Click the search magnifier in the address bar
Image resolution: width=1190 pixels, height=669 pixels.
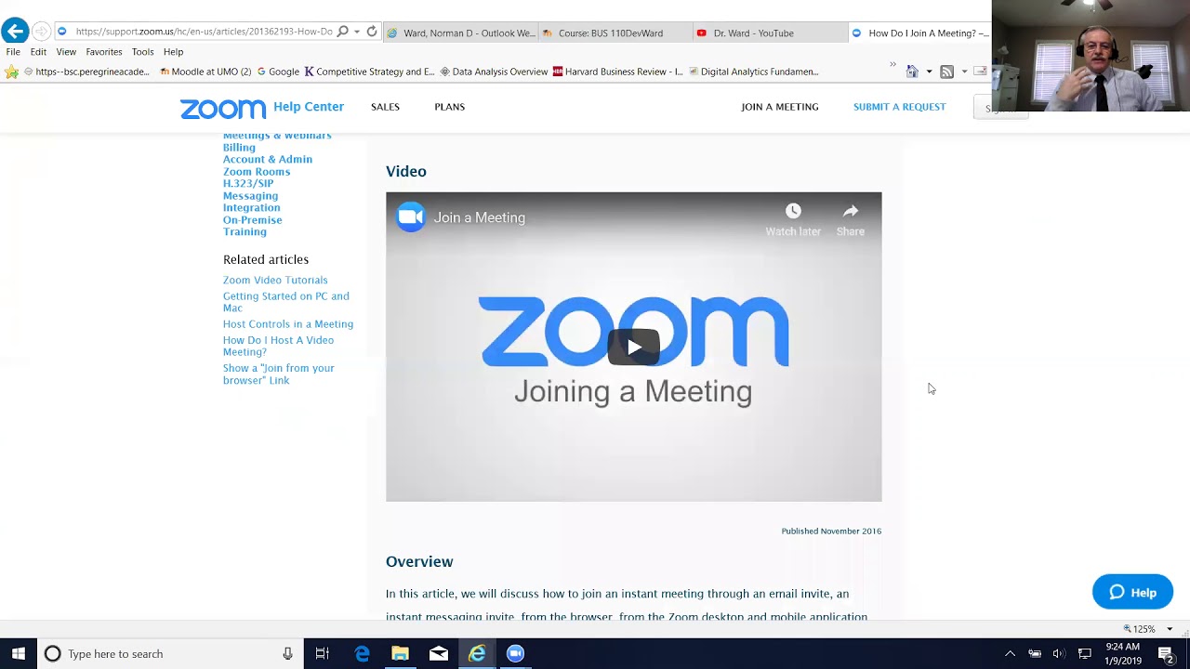click(342, 32)
